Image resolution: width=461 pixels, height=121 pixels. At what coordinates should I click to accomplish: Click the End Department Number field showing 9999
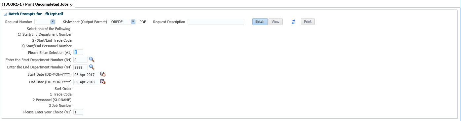point(81,67)
